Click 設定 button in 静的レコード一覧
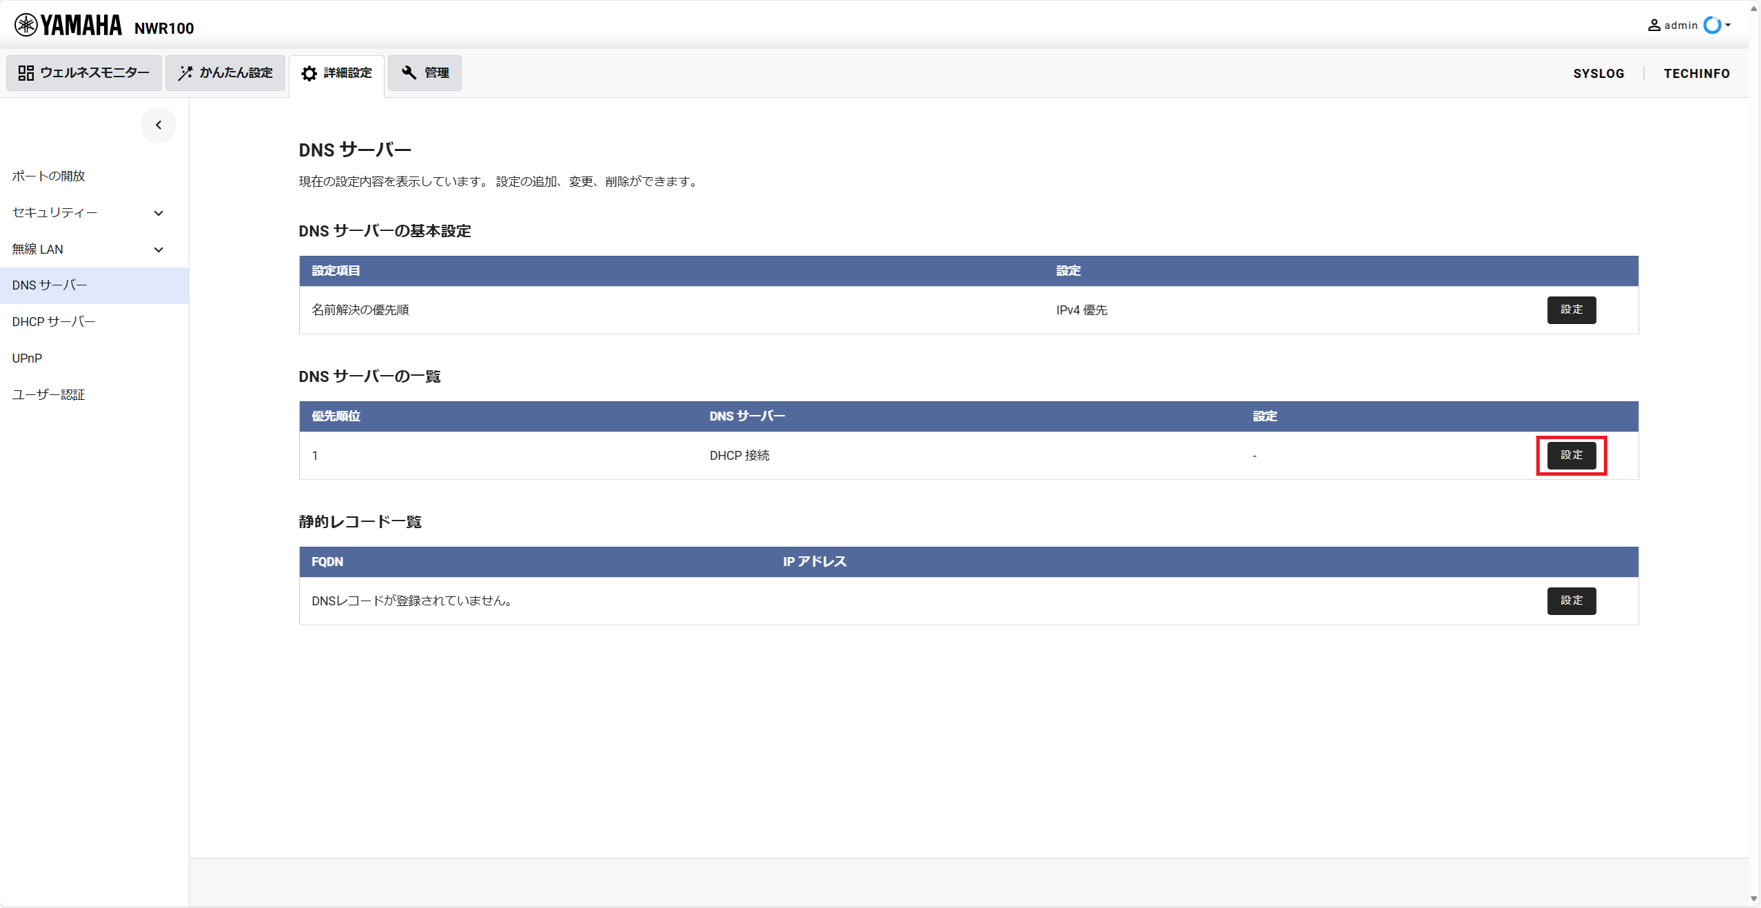This screenshot has width=1761, height=908. click(1571, 601)
